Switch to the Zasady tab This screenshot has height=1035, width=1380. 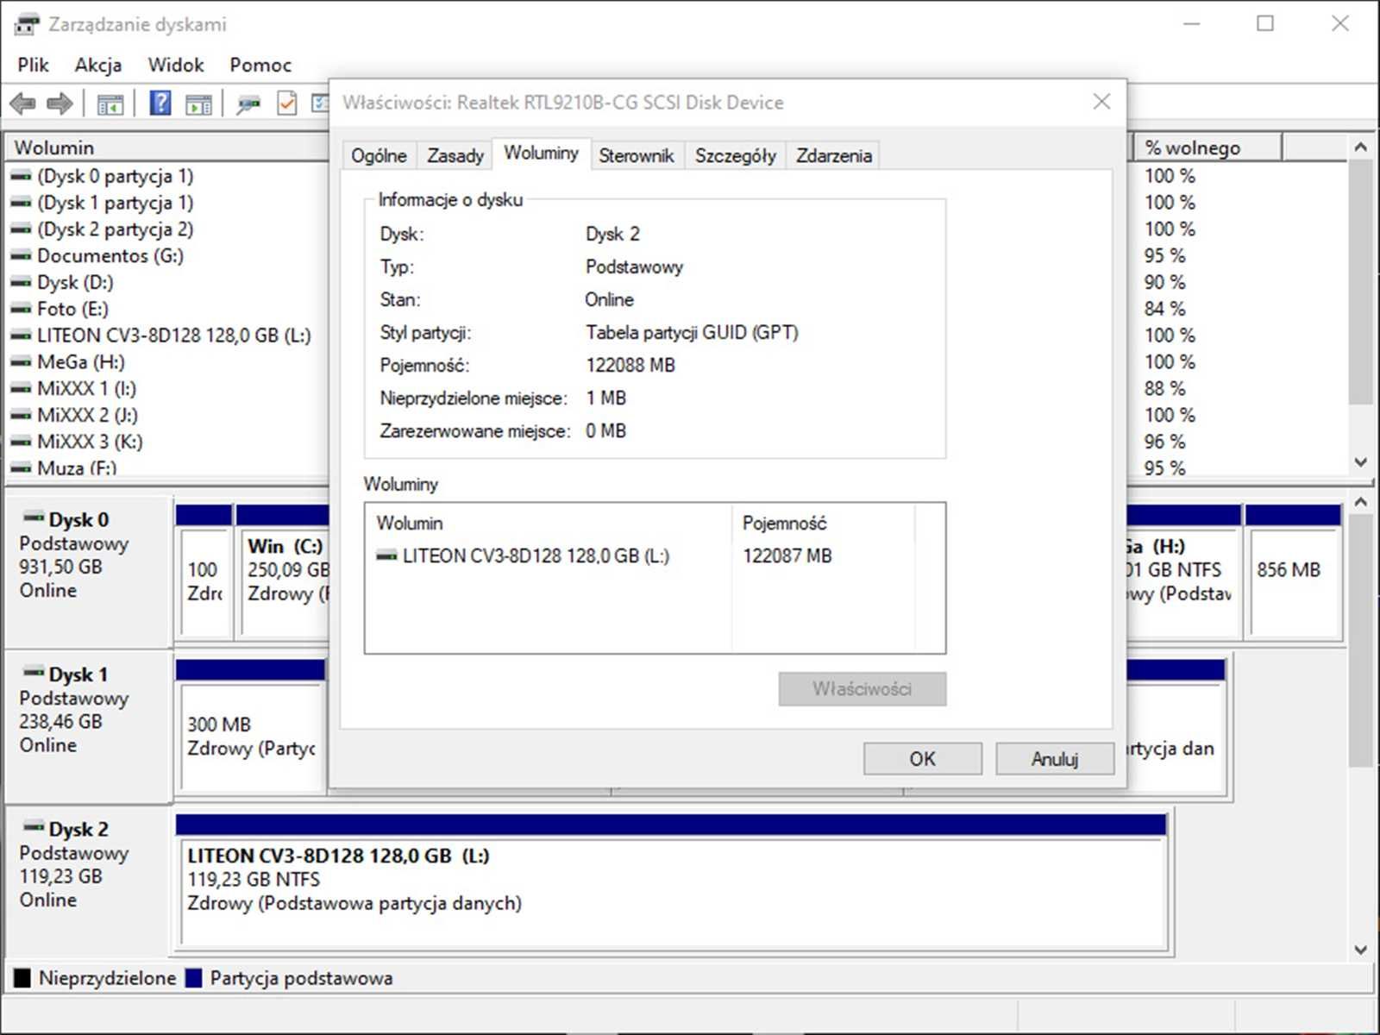click(x=455, y=155)
